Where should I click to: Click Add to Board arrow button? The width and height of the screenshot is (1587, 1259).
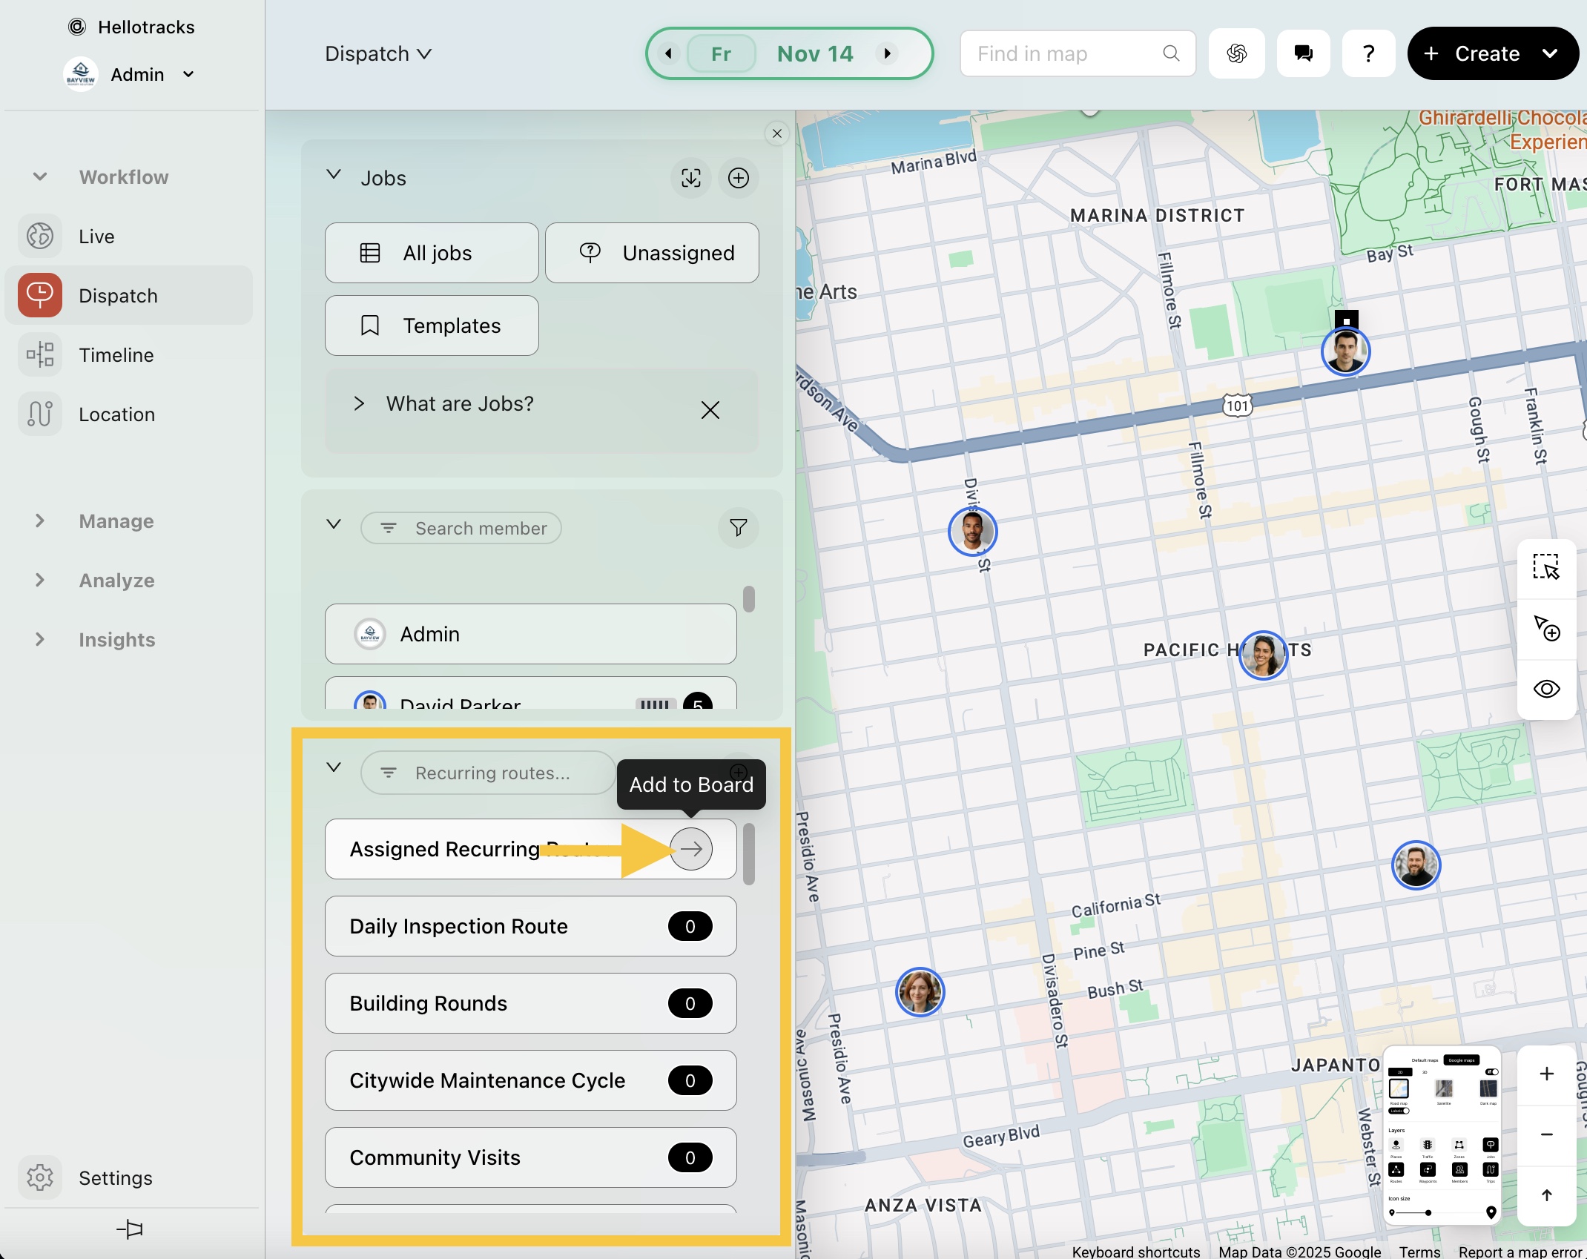(x=690, y=849)
